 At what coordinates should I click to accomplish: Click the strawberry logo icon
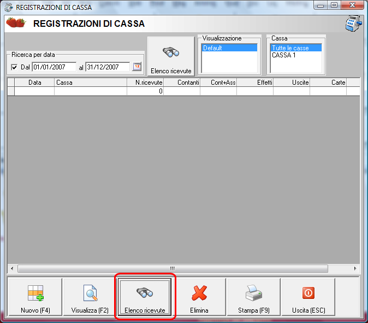pos(16,23)
